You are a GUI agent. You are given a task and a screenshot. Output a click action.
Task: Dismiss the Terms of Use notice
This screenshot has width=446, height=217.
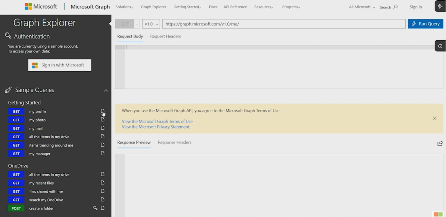click(x=434, y=118)
